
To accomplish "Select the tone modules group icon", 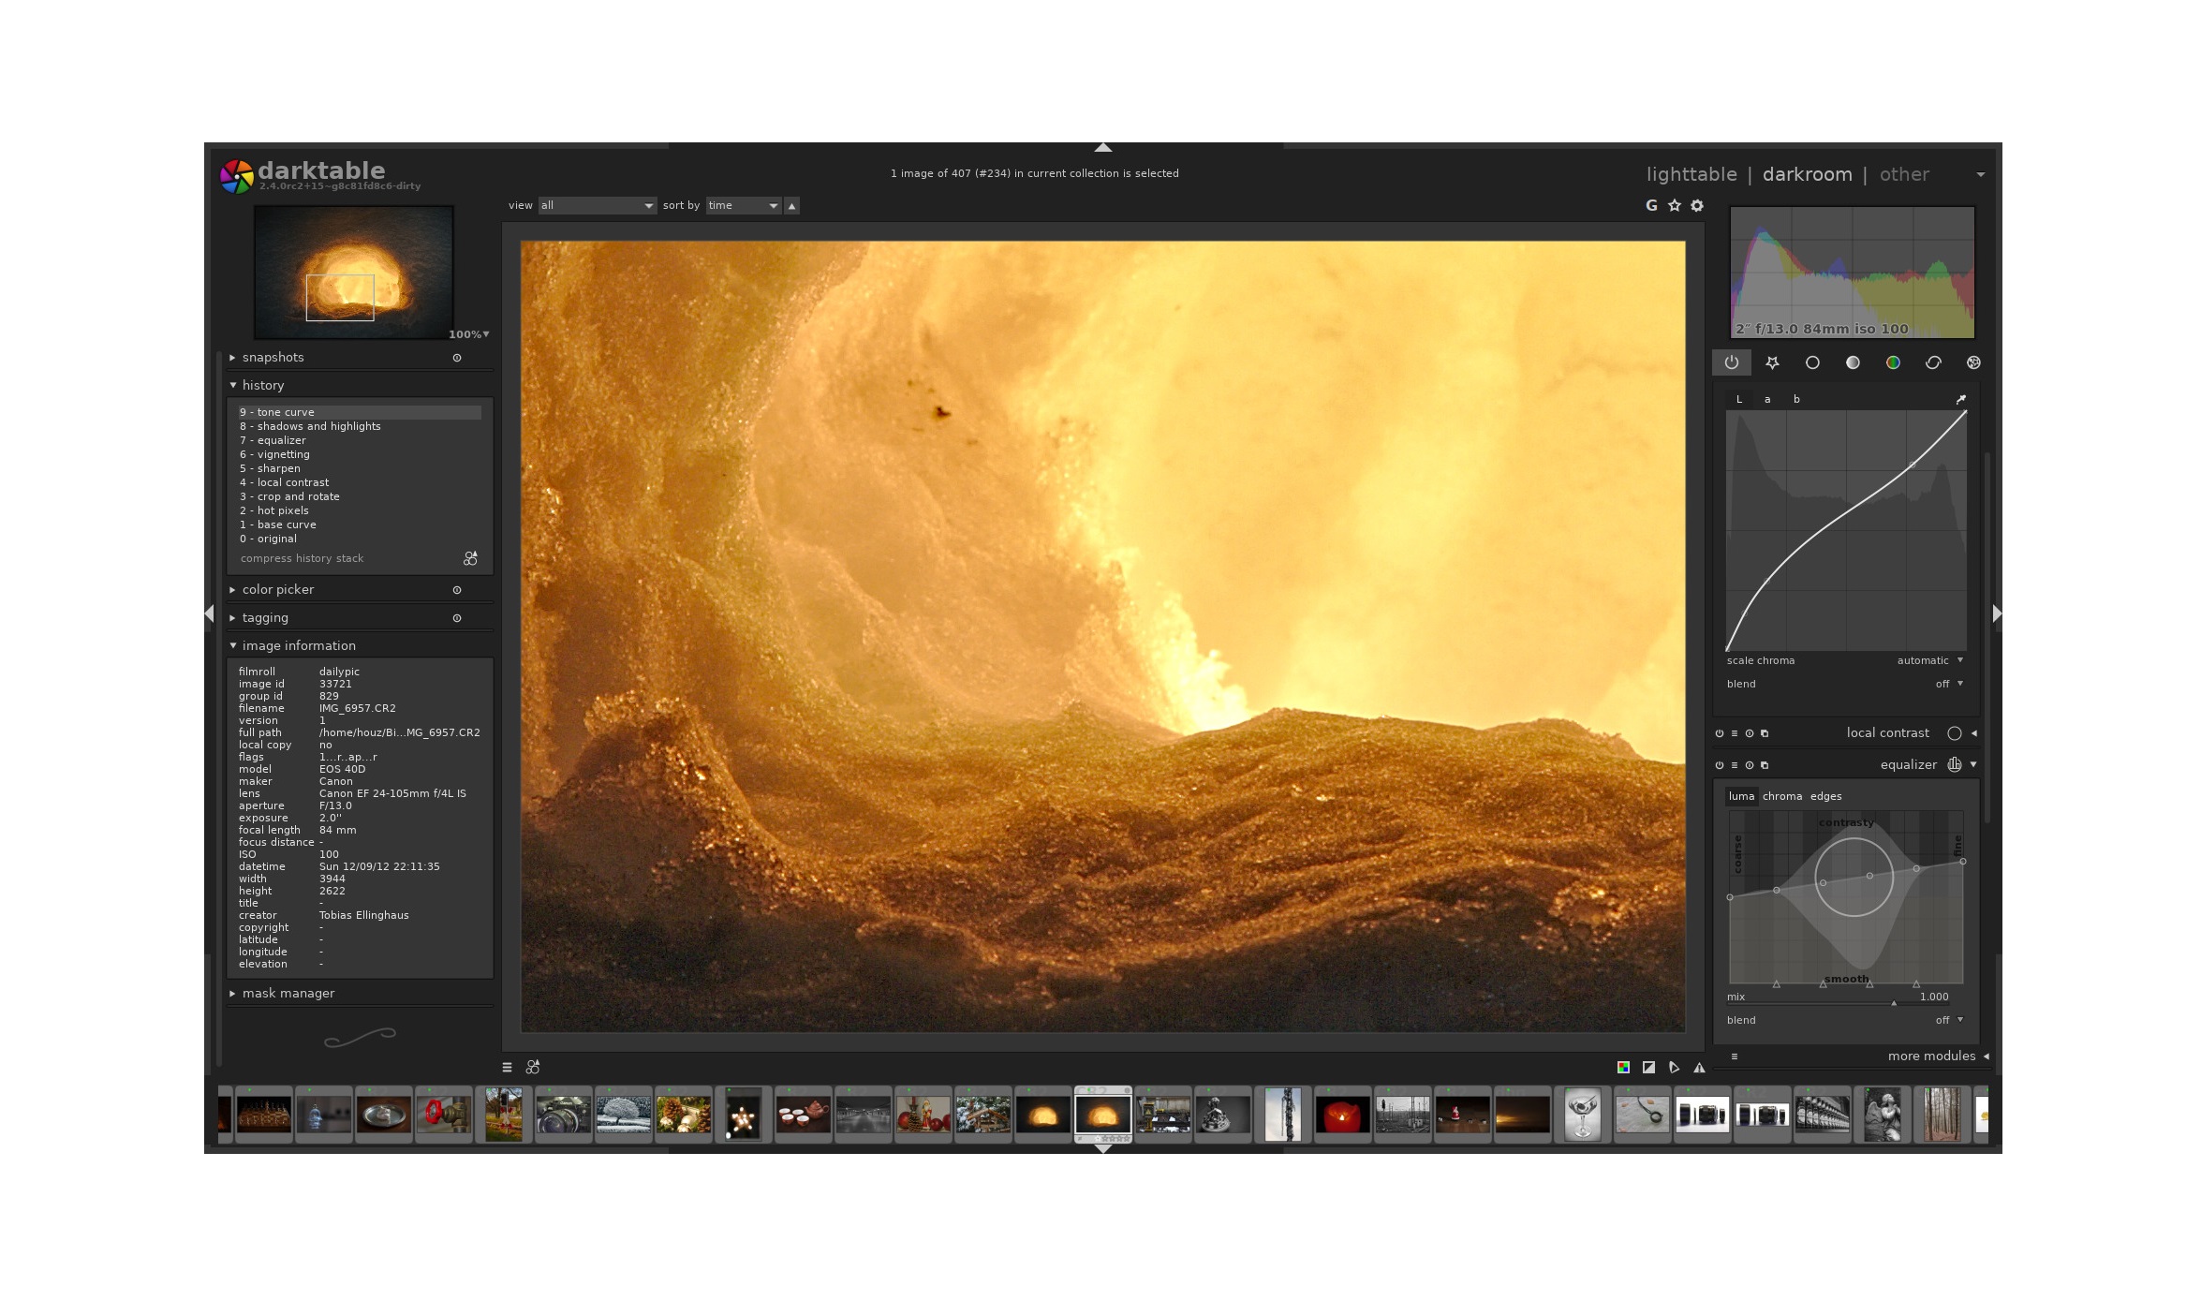I will click(1853, 362).
